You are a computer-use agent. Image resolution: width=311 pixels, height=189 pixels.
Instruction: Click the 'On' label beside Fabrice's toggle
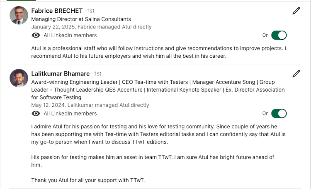pos(265,35)
